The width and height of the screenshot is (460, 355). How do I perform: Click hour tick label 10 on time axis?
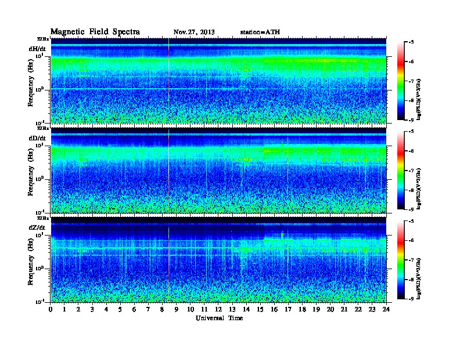(191, 309)
